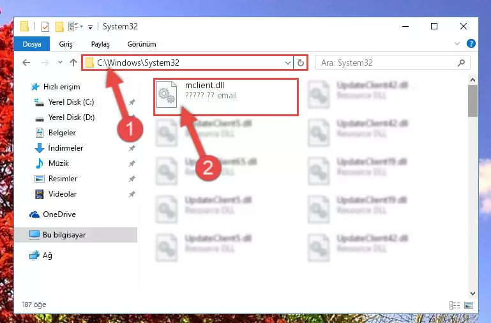Switch to the Paylaş ribbon tab
This screenshot has width=491, height=323.
(100, 44)
